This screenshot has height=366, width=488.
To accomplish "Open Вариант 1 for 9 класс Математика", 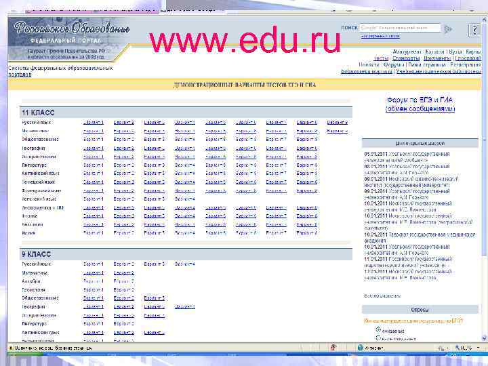I will [x=94, y=273].
